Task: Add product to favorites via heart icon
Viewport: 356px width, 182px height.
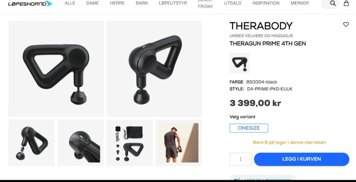Action: [x=346, y=25]
